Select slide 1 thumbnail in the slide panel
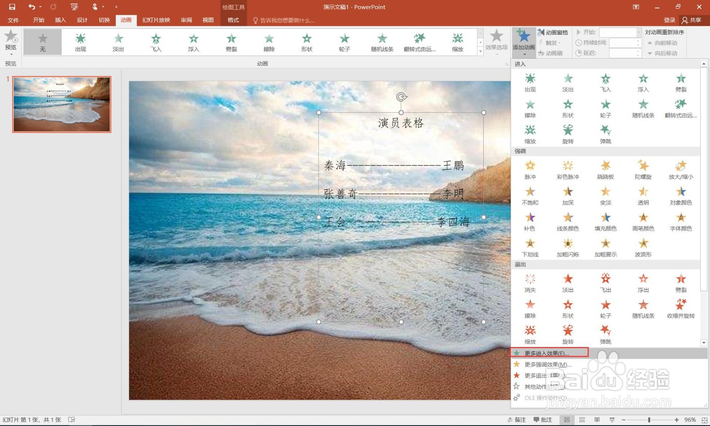This screenshot has width=710, height=426. pos(62,104)
